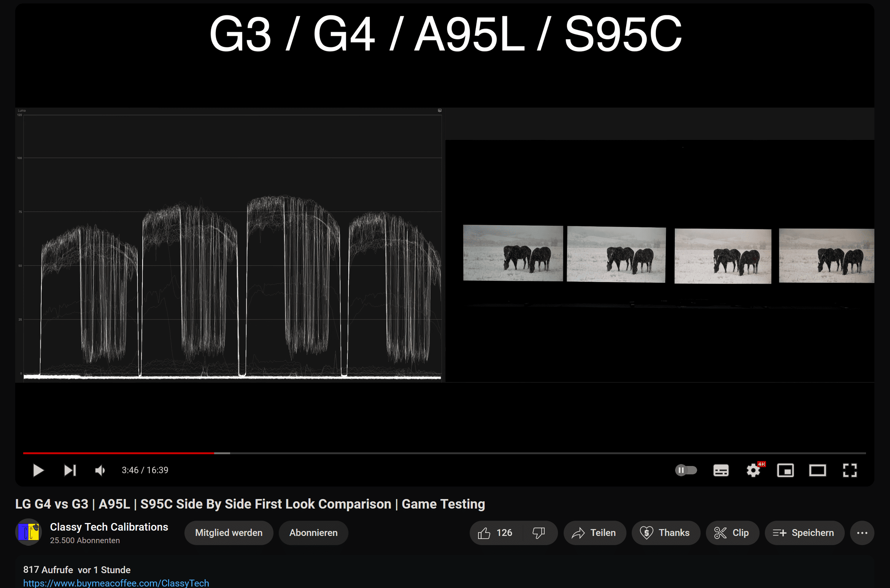Send a Thanks to the creator
The height and width of the screenshot is (588, 890).
pyautogui.click(x=666, y=533)
